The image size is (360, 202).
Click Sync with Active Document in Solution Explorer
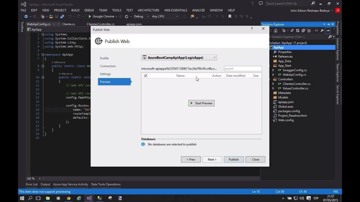[292, 31]
